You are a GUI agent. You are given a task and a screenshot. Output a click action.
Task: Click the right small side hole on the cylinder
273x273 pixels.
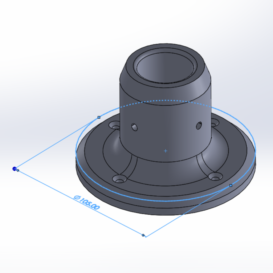[x=199, y=125]
